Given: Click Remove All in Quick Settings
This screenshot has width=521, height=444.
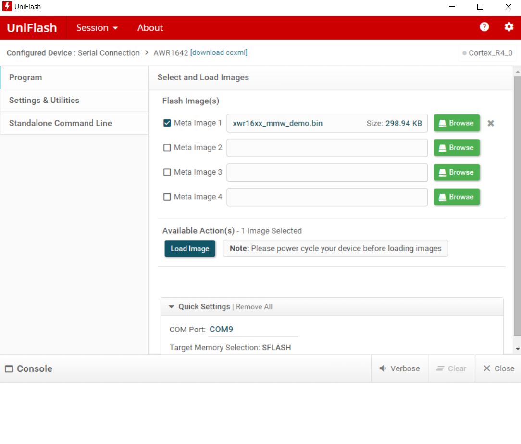Looking at the screenshot, I should point(254,306).
